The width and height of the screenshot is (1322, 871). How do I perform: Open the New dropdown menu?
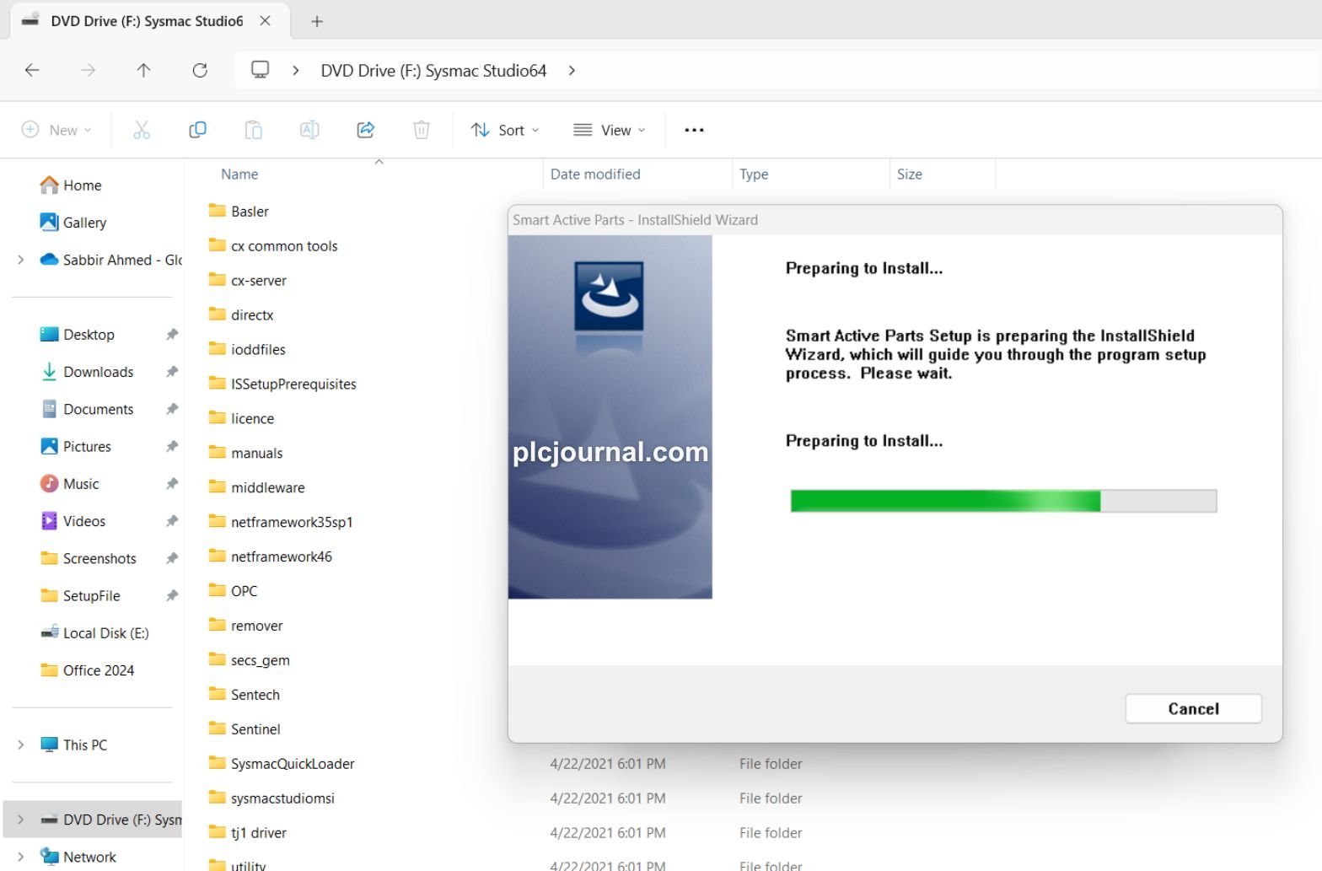pos(56,130)
